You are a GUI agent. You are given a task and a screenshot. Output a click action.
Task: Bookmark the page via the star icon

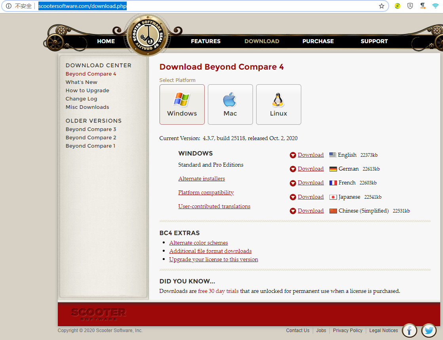pos(381,6)
